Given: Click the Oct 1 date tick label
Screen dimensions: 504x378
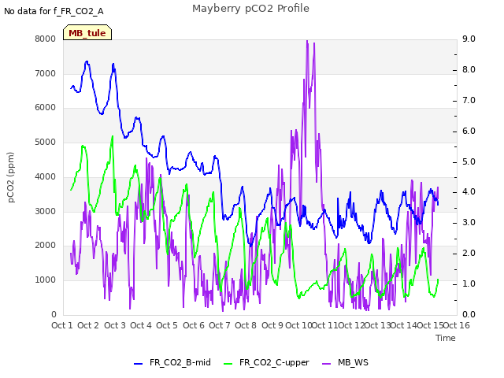Looking at the screenshot, I should [x=62, y=325].
